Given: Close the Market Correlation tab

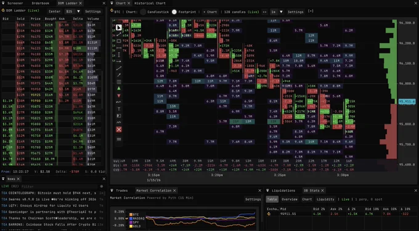Looking at the screenshot, I should click(x=174, y=190).
